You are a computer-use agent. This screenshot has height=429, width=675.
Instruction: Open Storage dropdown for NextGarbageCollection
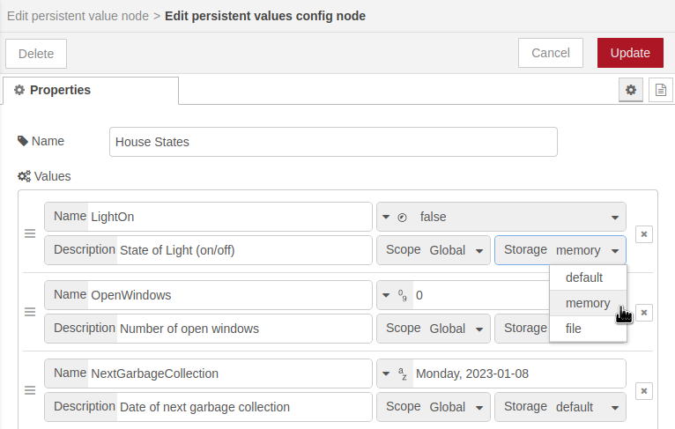tap(560, 407)
